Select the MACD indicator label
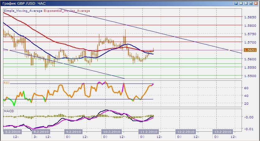 click(8, 111)
